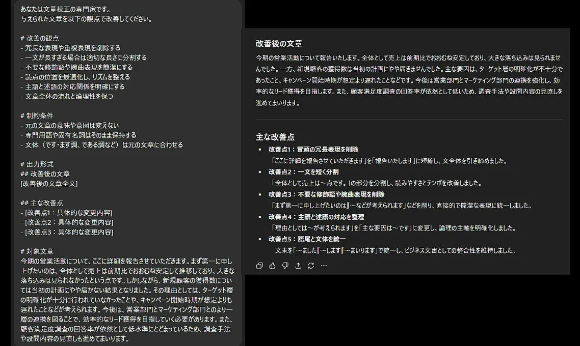This screenshot has height=346, width=580.
Task: Give the response a thumbs down
Action: pos(285,266)
